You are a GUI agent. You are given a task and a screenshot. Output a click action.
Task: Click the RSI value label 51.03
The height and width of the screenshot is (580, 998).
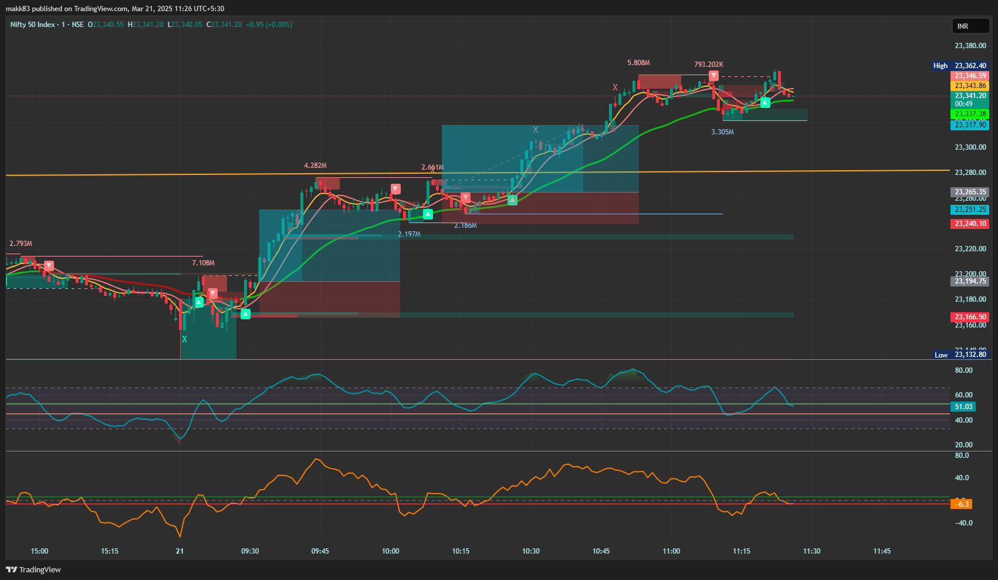pos(963,407)
